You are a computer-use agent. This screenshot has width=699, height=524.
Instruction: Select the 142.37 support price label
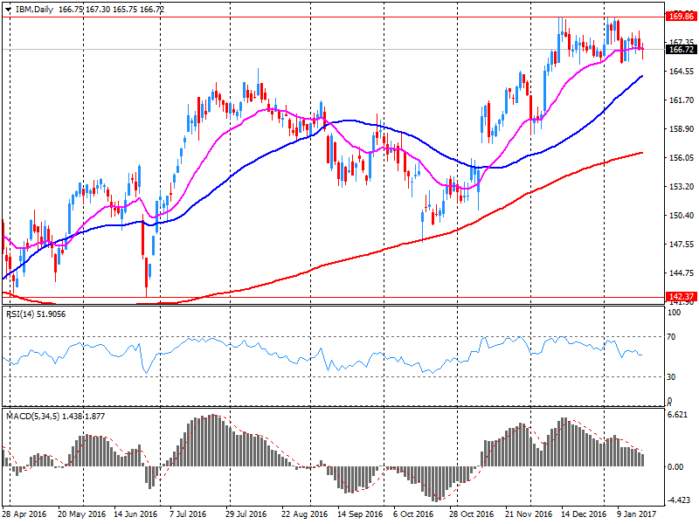point(682,296)
